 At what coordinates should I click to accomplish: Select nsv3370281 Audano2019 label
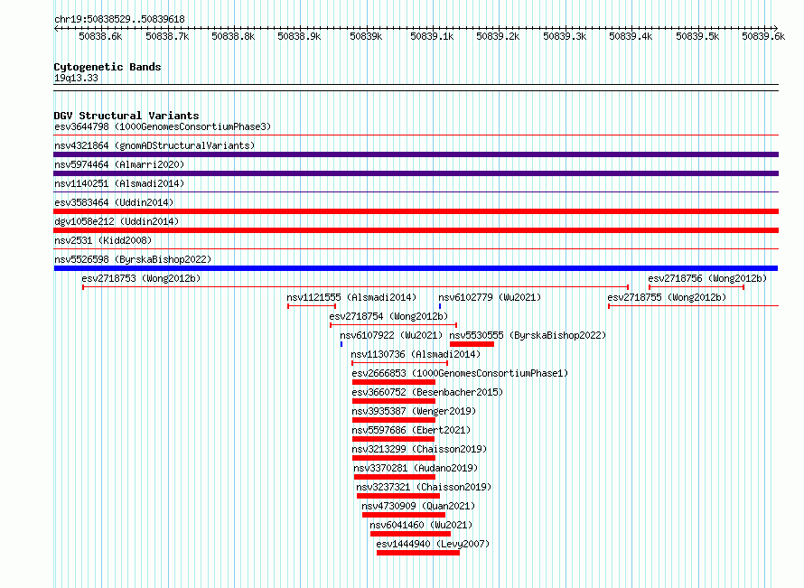(416, 468)
